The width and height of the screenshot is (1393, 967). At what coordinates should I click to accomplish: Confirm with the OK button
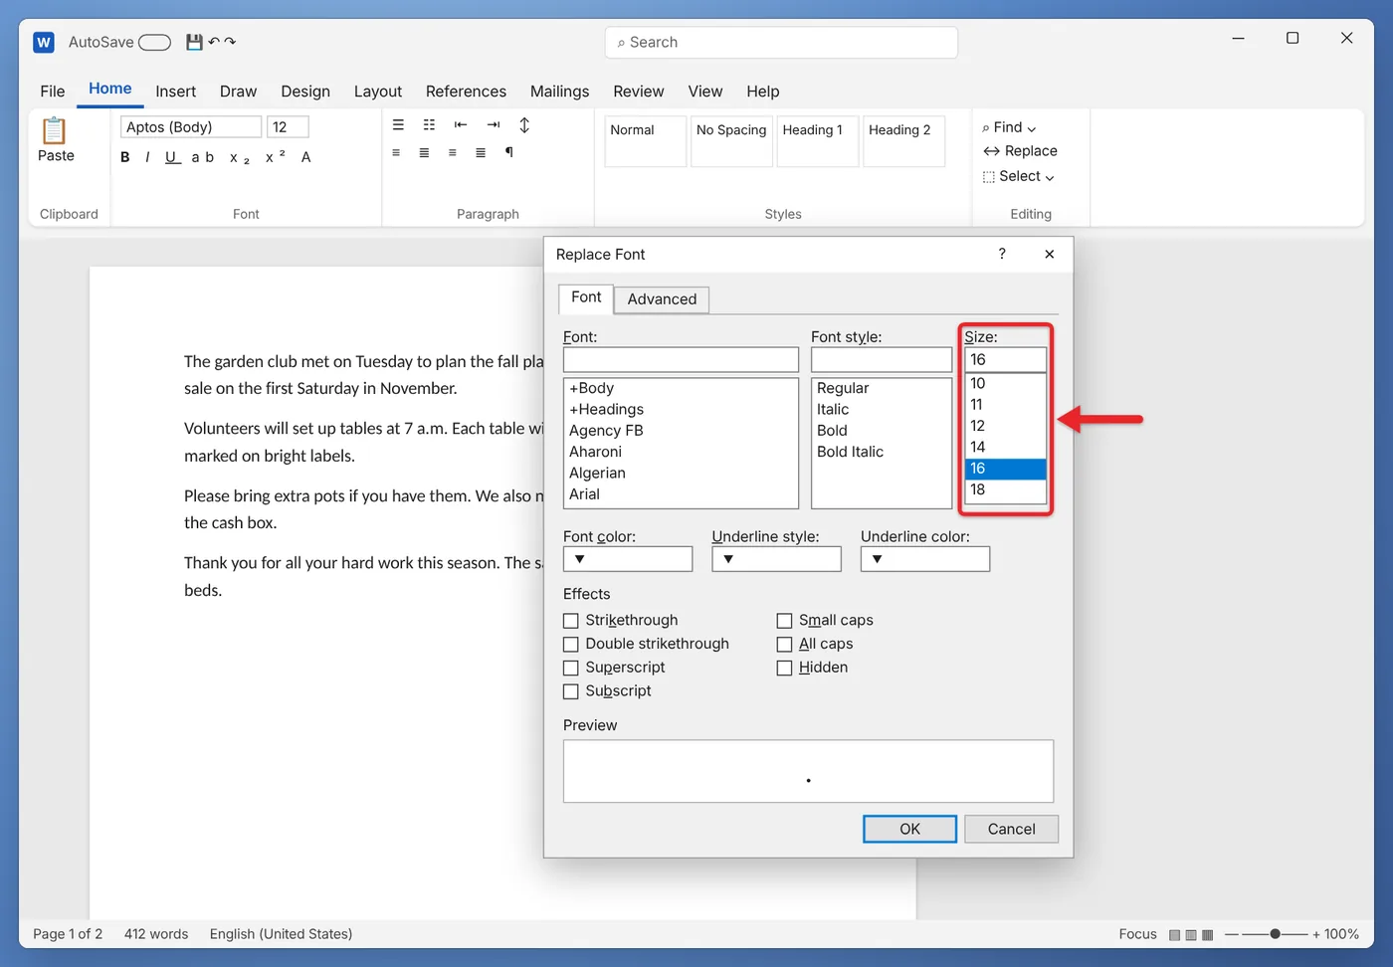[909, 829]
